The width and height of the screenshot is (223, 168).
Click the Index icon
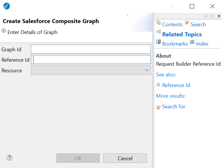tap(192, 42)
